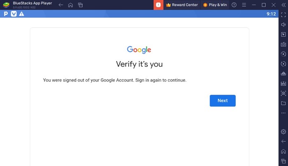Click the Install APK icon
Viewport: 288px width, 166px height.
[x=283, y=84]
